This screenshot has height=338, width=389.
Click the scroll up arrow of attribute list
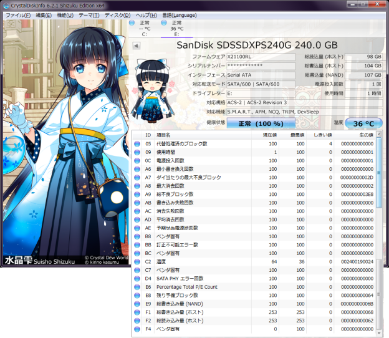tap(378, 134)
